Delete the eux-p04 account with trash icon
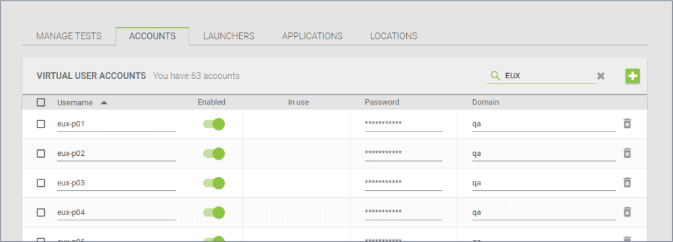673x242 pixels. pyautogui.click(x=627, y=212)
